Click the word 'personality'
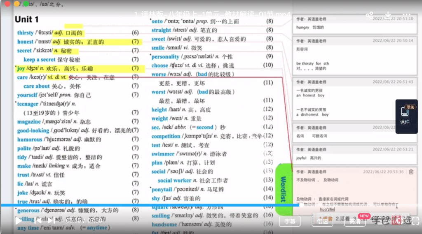422x234 pixels. [165, 56]
